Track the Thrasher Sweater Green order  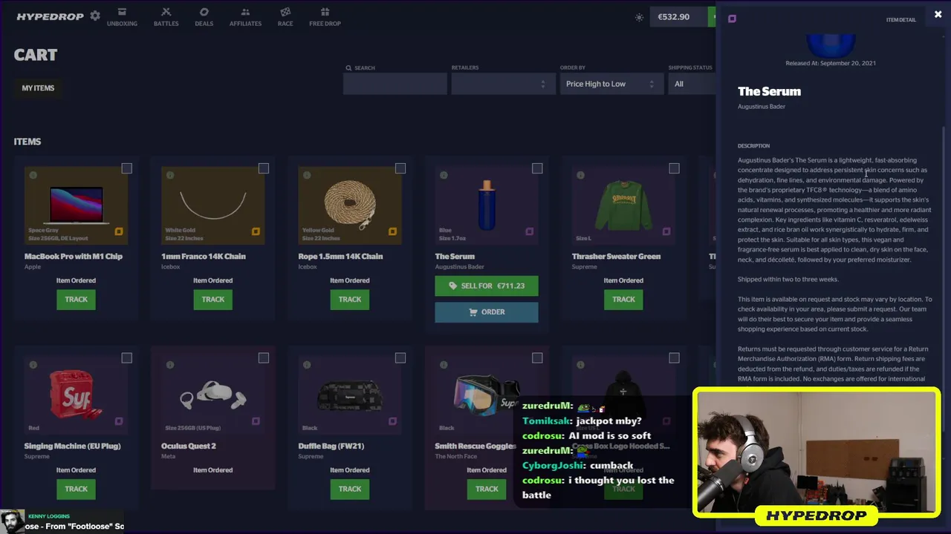coord(623,299)
